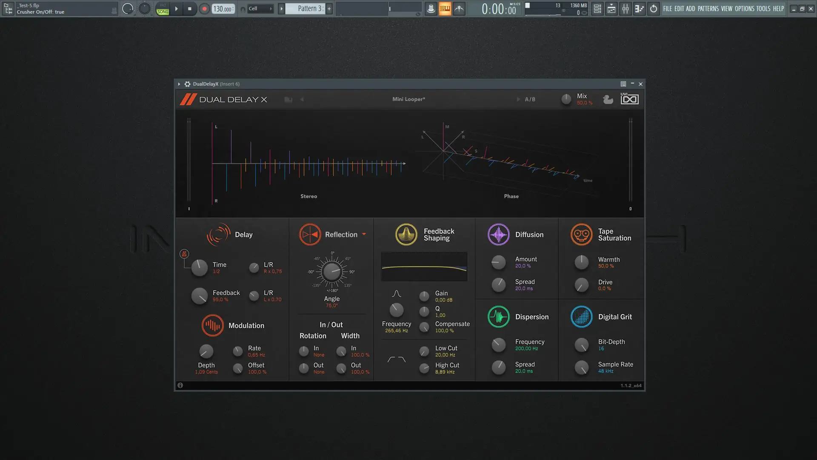This screenshot has width=817, height=460.
Task: Click the UVI logo icon
Action: click(629, 99)
